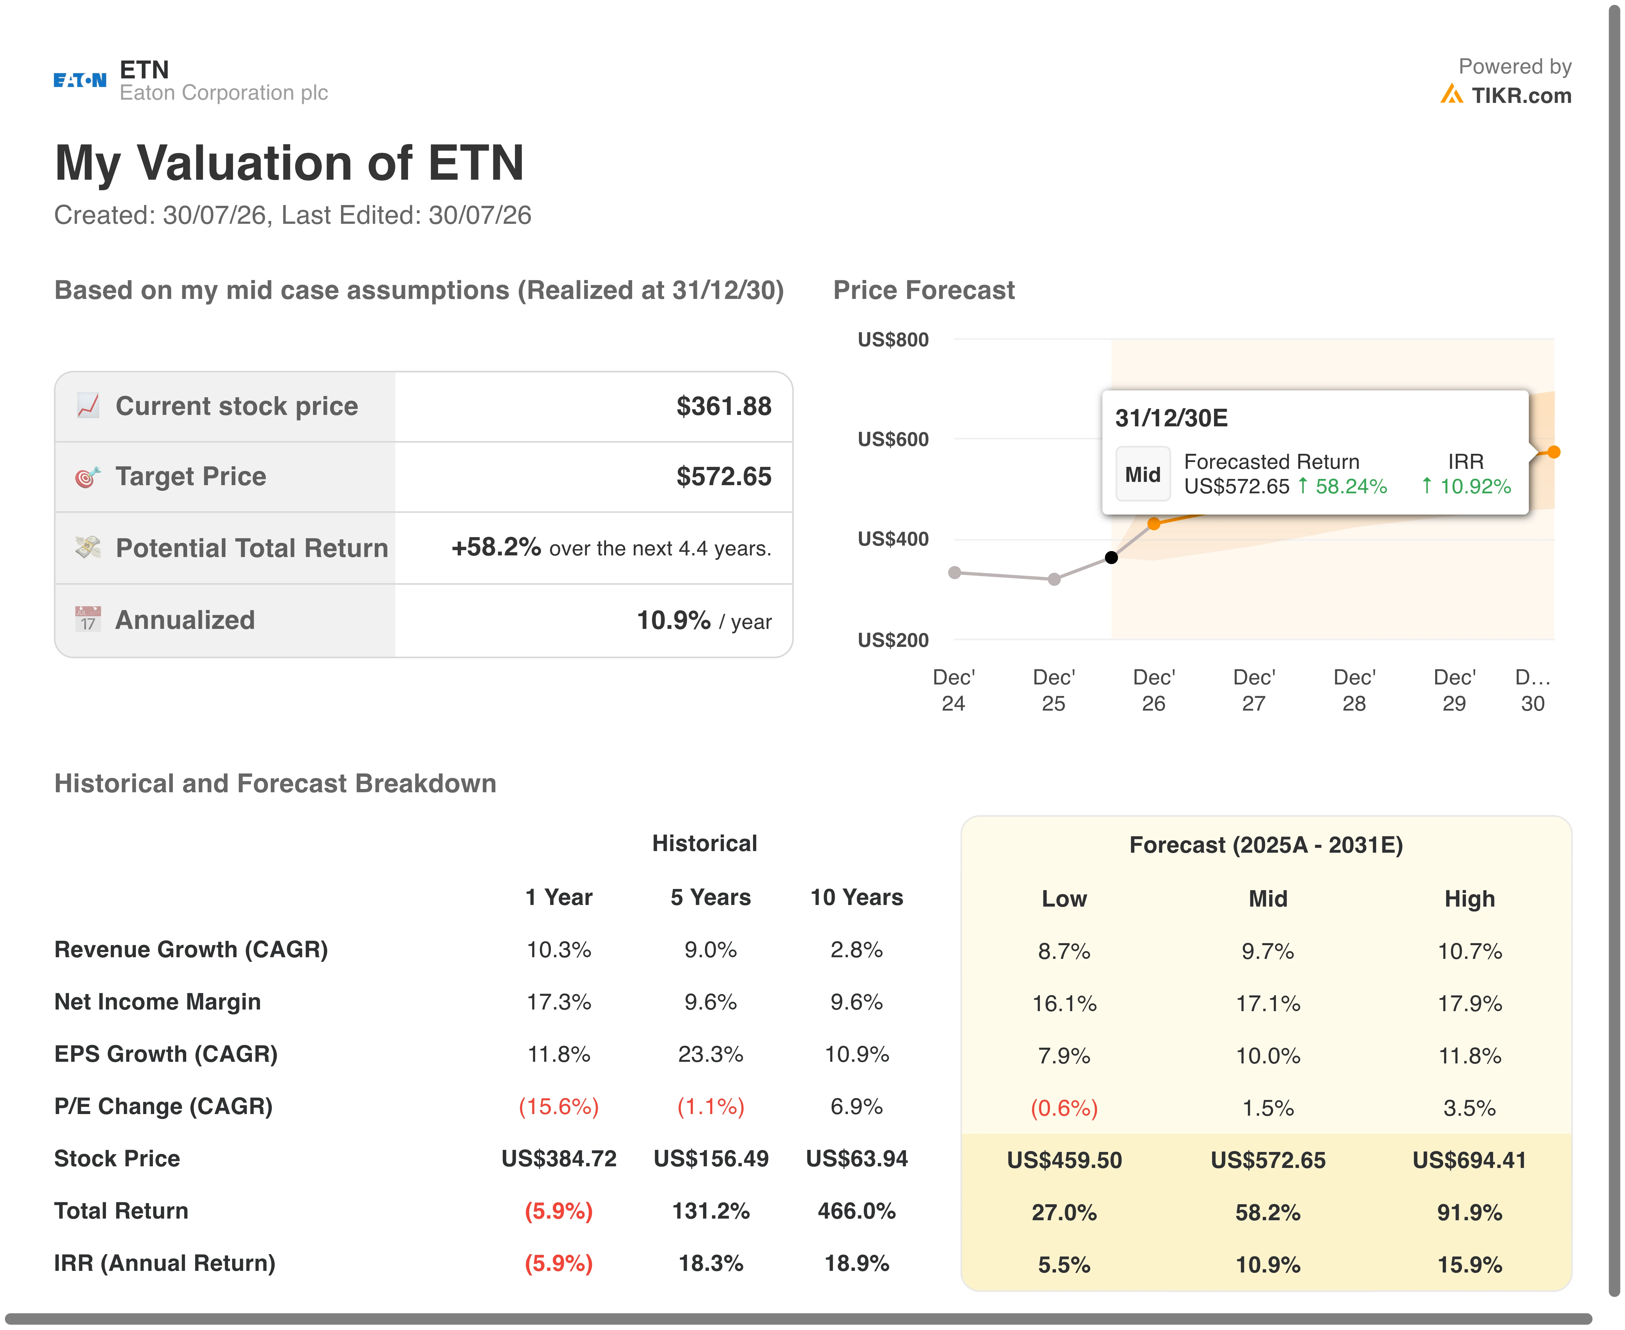The height and width of the screenshot is (1330, 1625).
Task: Select the orange Dec '30 forecast end point
Action: (x=1554, y=452)
